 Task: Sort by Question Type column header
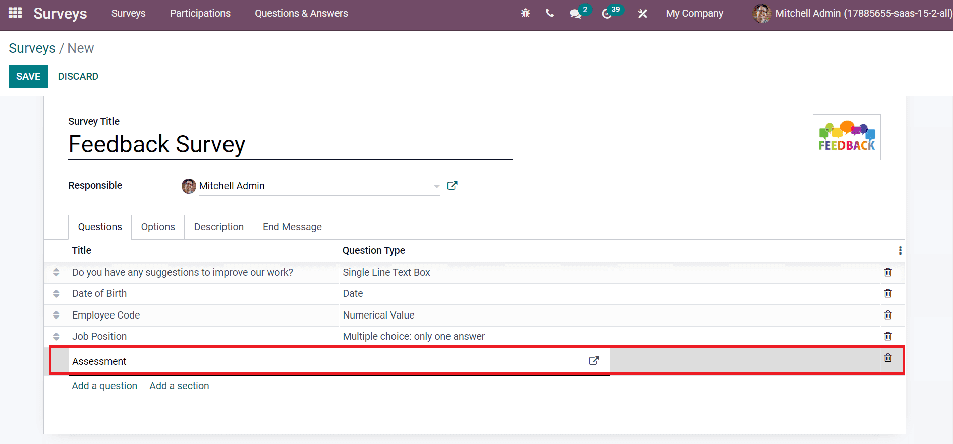[x=374, y=250]
